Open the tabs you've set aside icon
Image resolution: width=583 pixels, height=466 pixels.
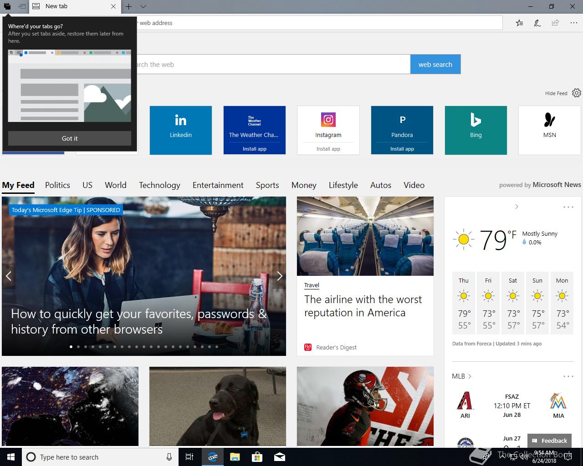tap(7, 6)
